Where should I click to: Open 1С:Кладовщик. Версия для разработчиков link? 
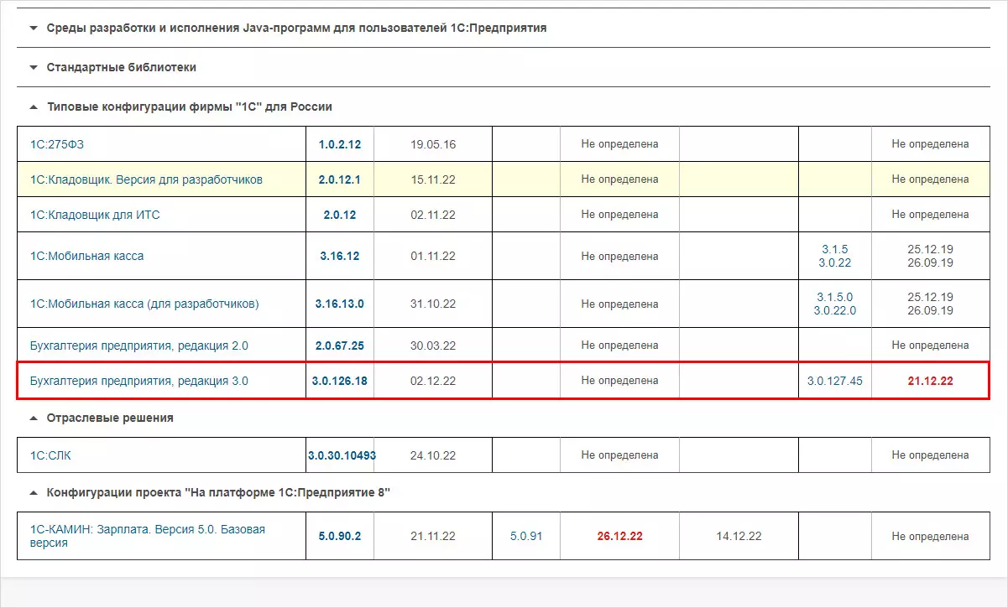tap(146, 179)
